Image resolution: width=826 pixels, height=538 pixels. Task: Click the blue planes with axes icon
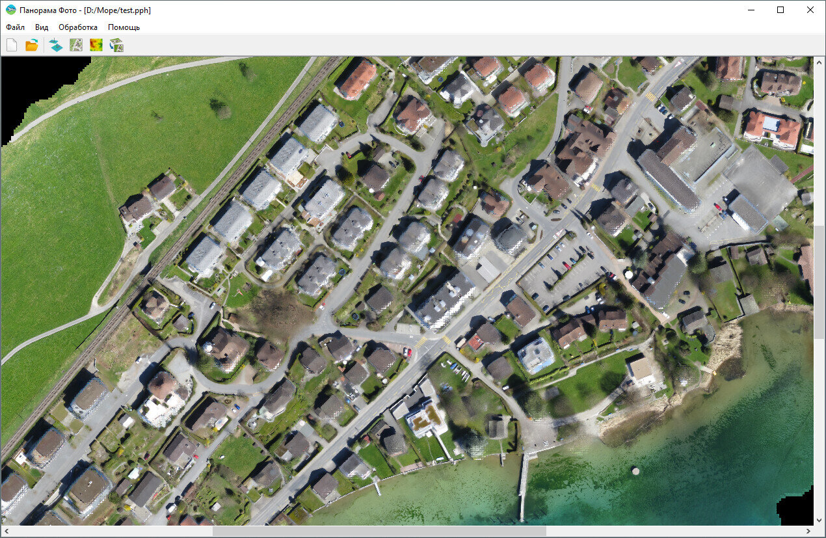[56, 45]
